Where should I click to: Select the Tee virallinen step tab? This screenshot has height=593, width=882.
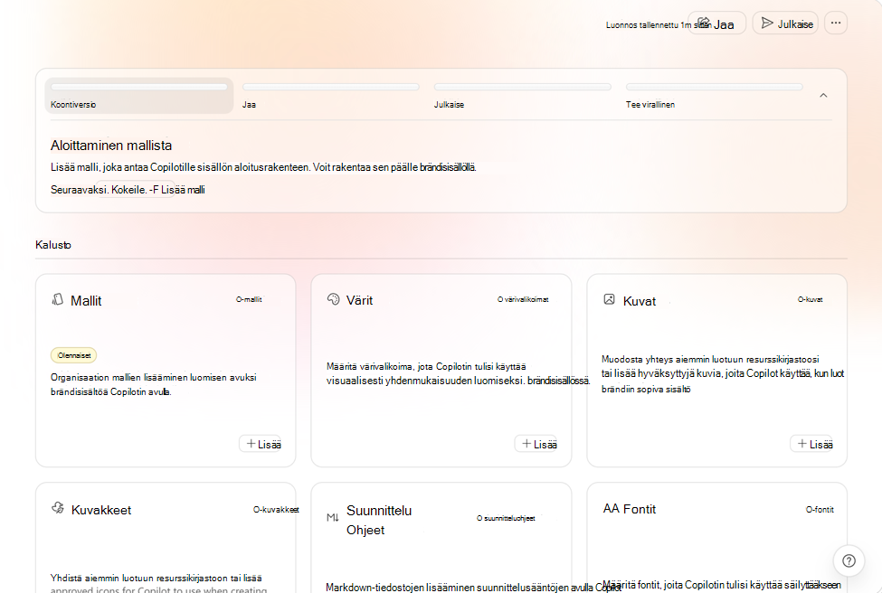pyautogui.click(x=715, y=96)
